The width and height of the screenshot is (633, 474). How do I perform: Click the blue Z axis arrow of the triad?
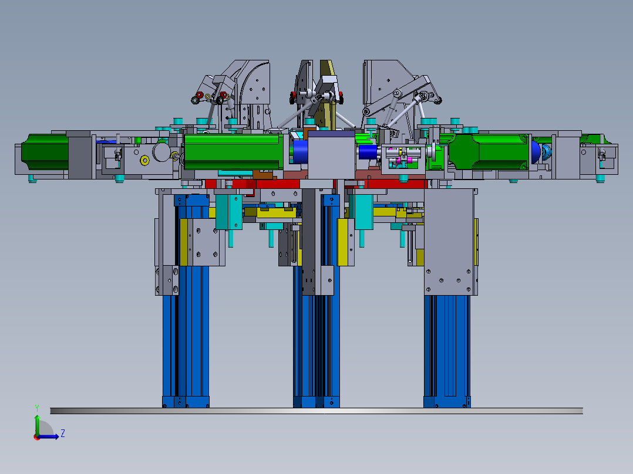coord(49,436)
